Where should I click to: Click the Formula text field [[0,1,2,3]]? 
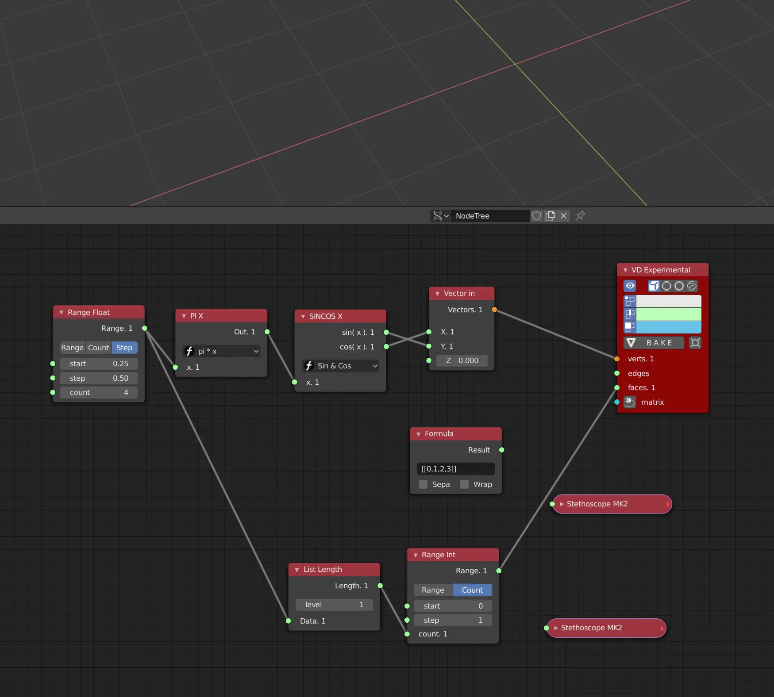tap(455, 469)
